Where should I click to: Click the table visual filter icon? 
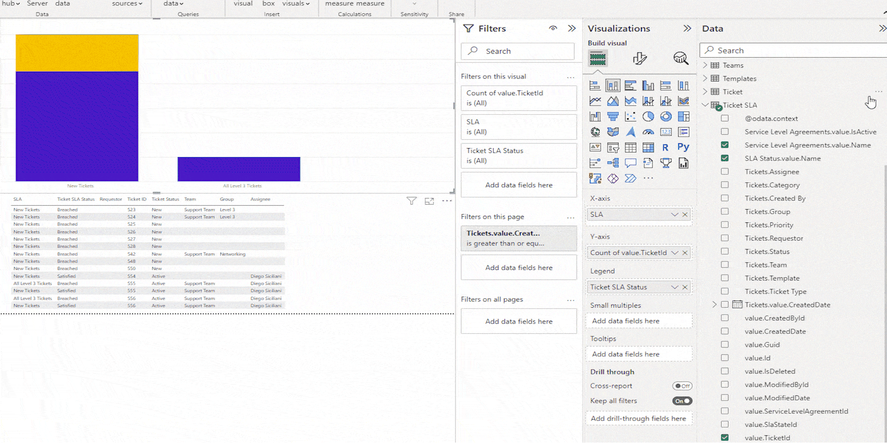412,201
